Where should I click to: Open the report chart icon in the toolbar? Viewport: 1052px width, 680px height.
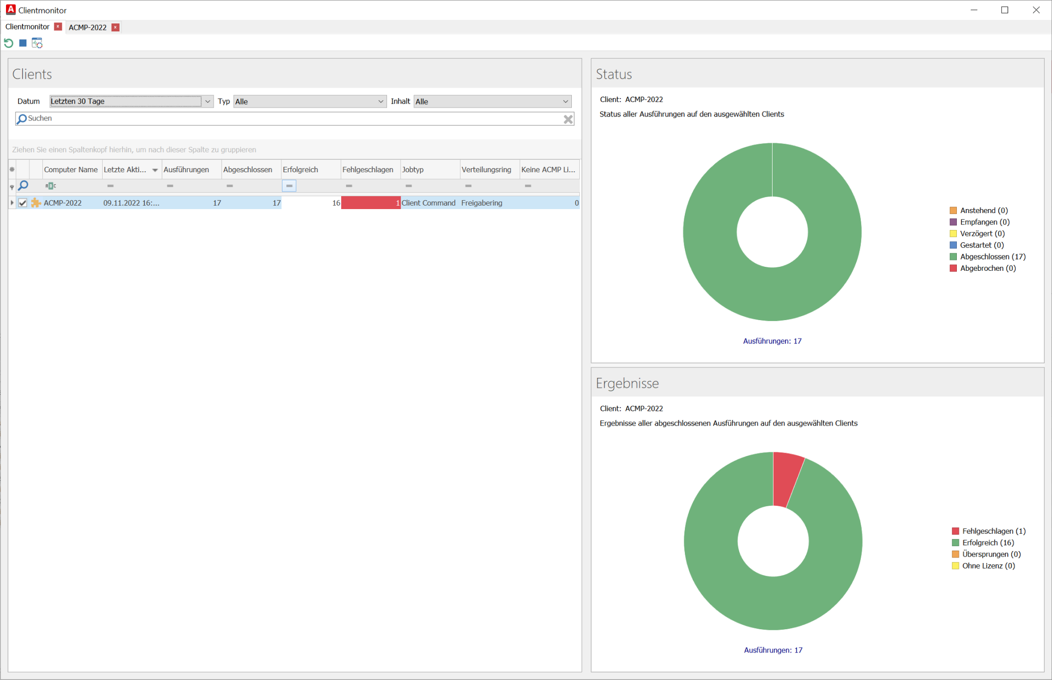[37, 43]
